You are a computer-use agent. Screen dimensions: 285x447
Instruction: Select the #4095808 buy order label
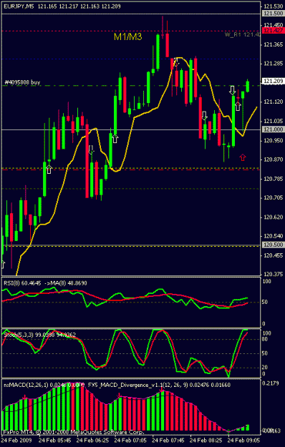22,82
